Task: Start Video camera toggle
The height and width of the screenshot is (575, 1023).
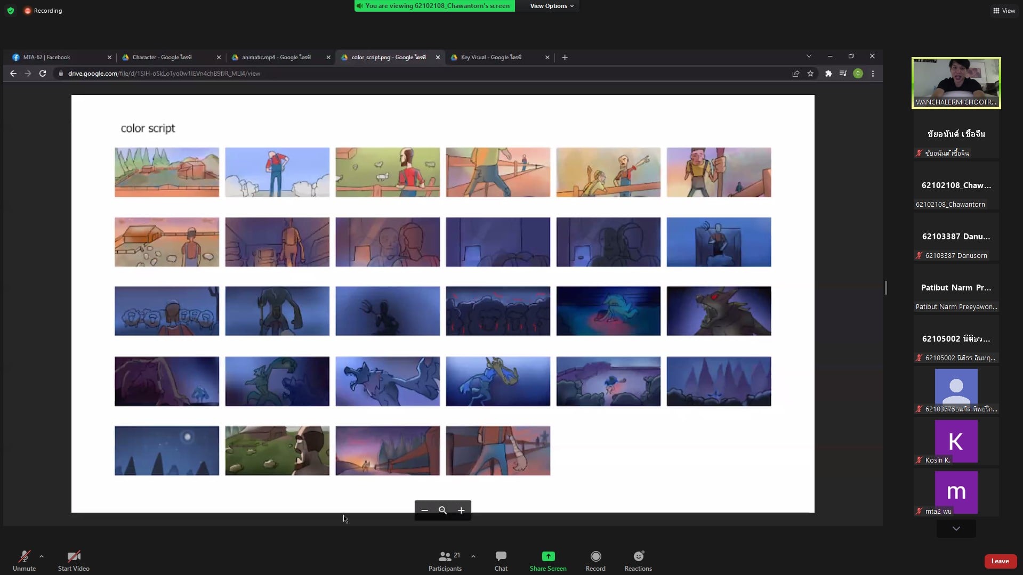Action: 74,556
